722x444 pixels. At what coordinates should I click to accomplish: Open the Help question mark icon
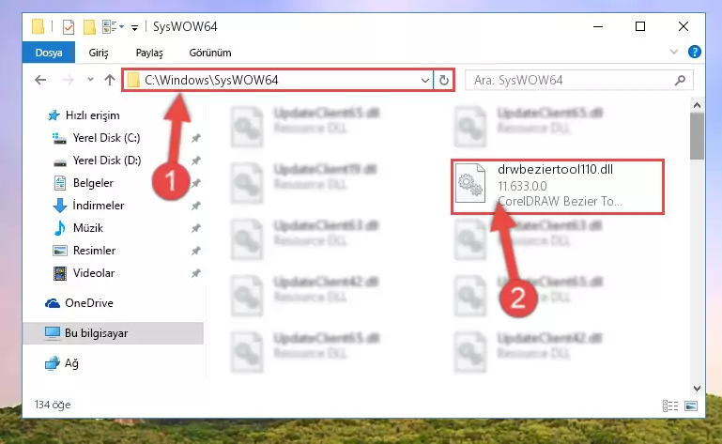point(695,52)
